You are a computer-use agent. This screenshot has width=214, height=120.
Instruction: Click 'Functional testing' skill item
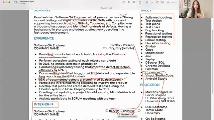(x=158, y=34)
